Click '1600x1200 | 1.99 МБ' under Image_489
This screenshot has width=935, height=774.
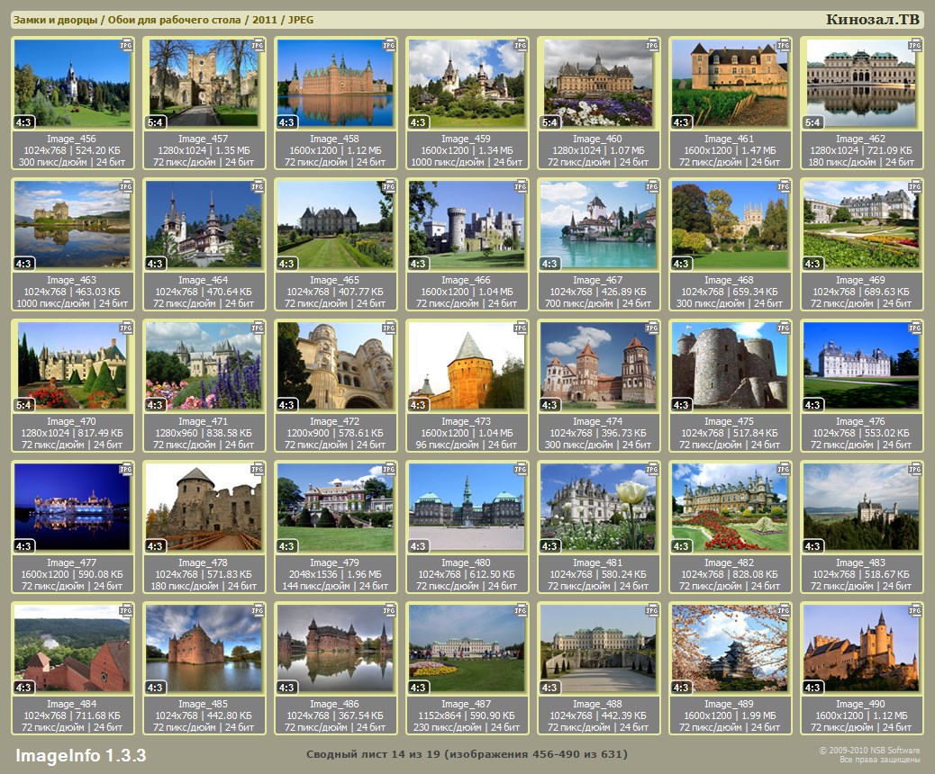[730, 715]
